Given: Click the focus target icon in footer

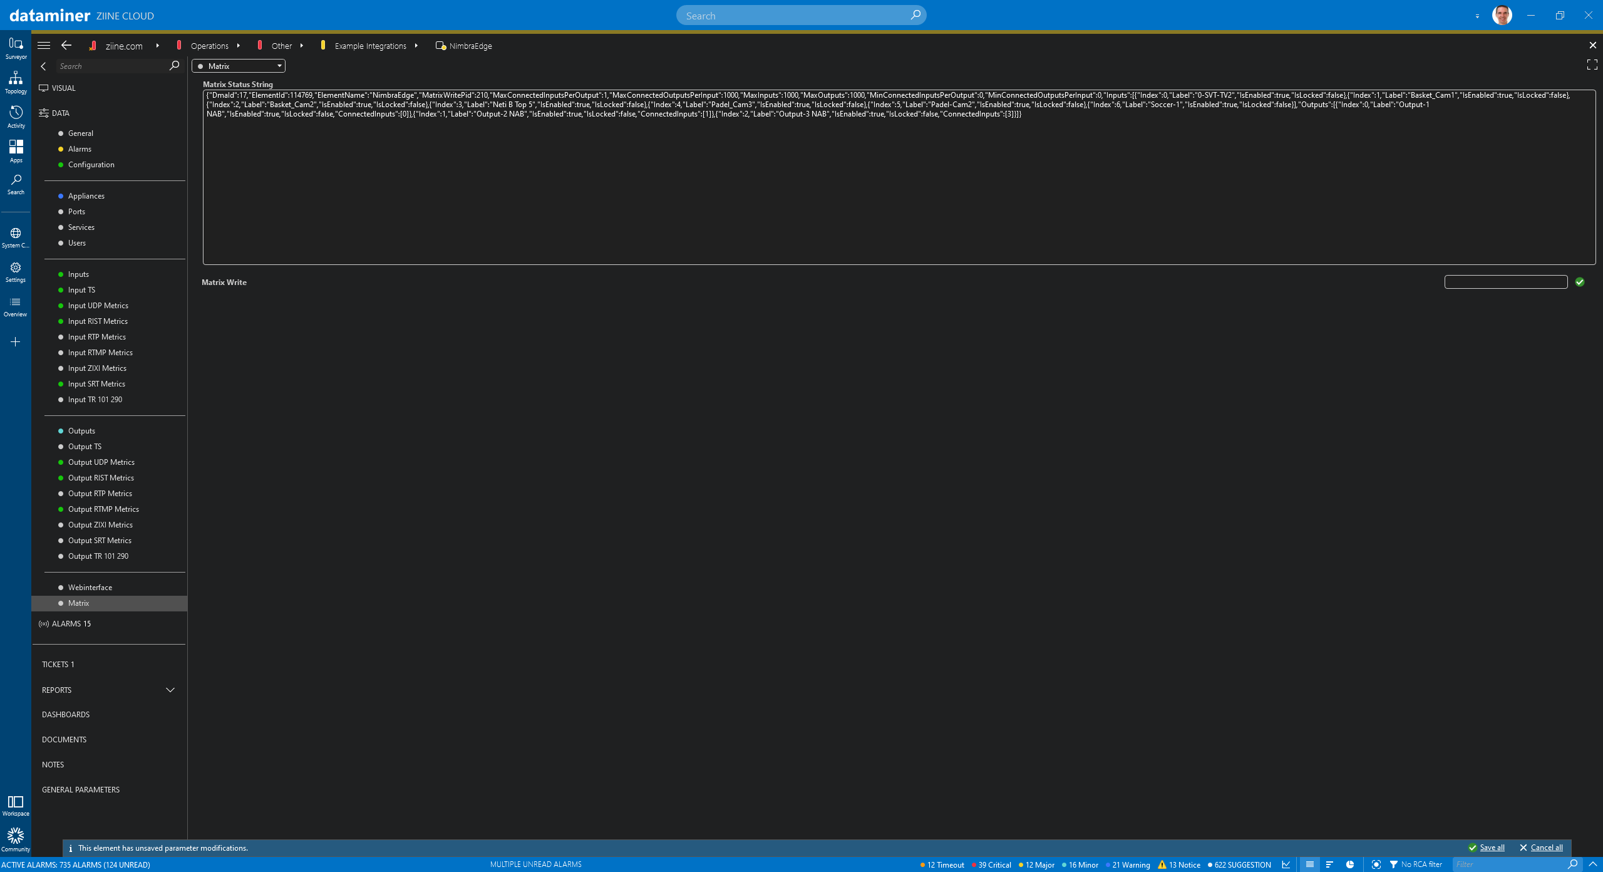Looking at the screenshot, I should point(1376,864).
